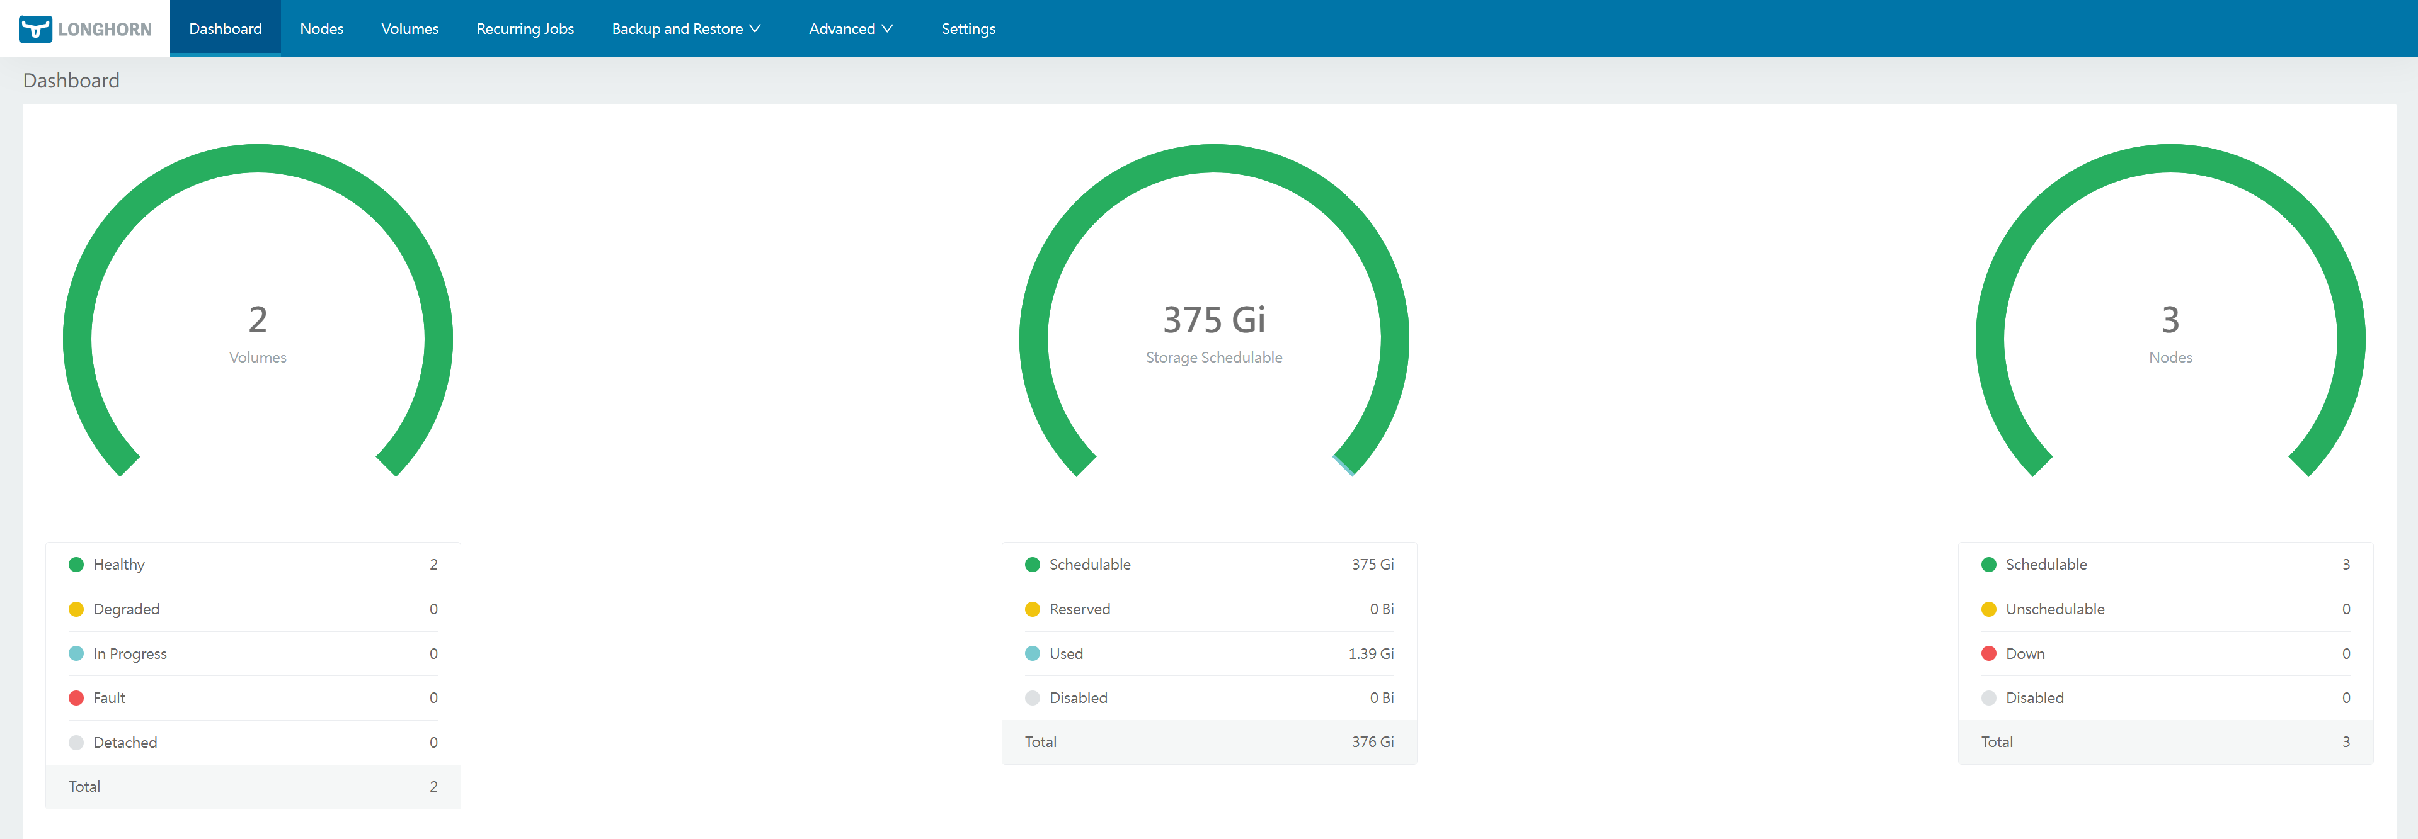Click the Reserved storage label

(x=1079, y=609)
